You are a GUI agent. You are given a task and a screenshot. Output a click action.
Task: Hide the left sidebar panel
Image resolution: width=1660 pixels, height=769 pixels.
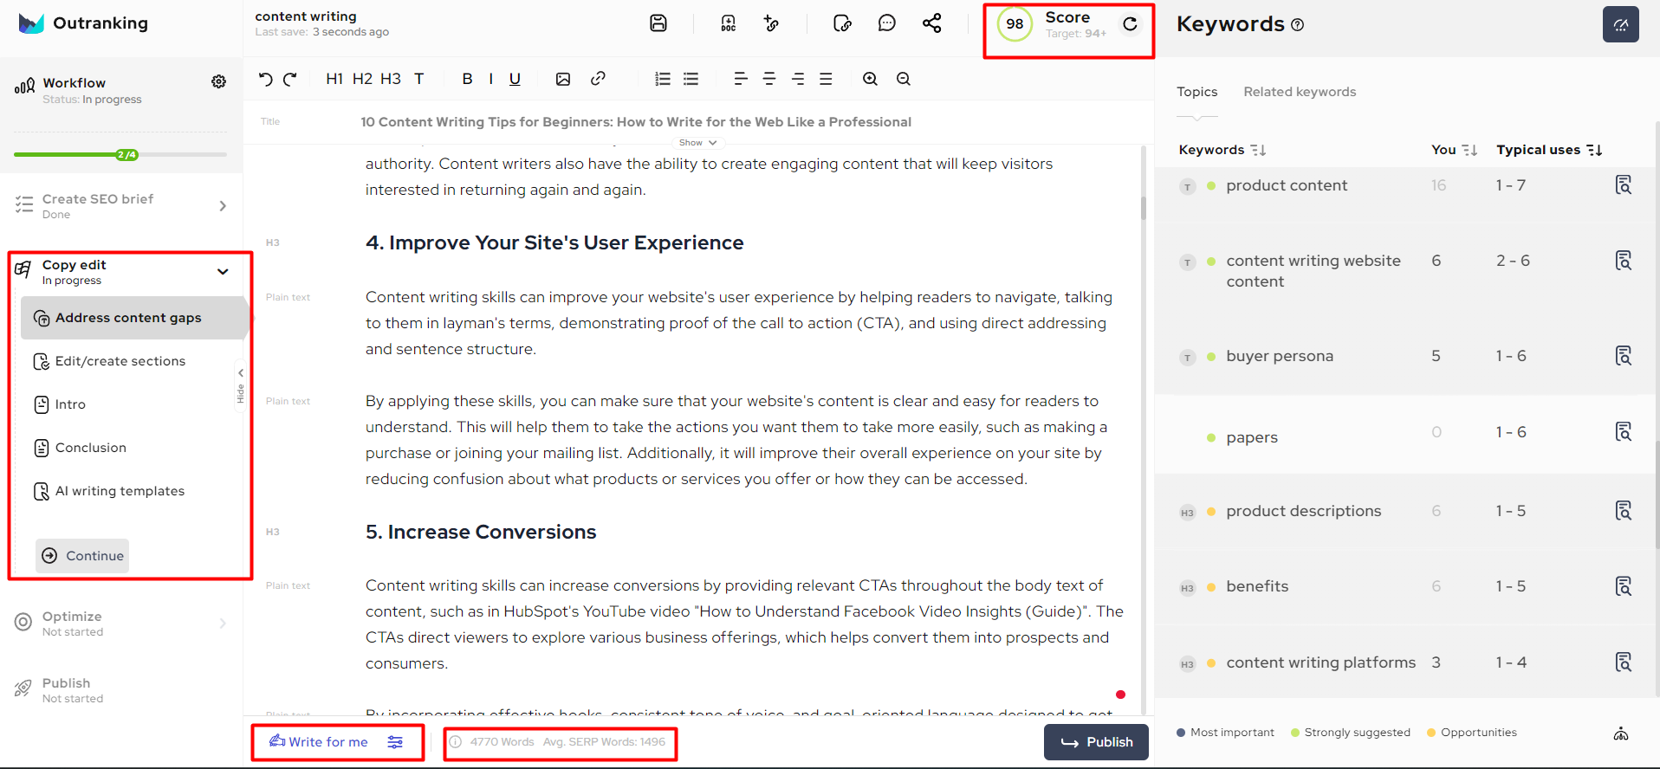[x=241, y=386]
